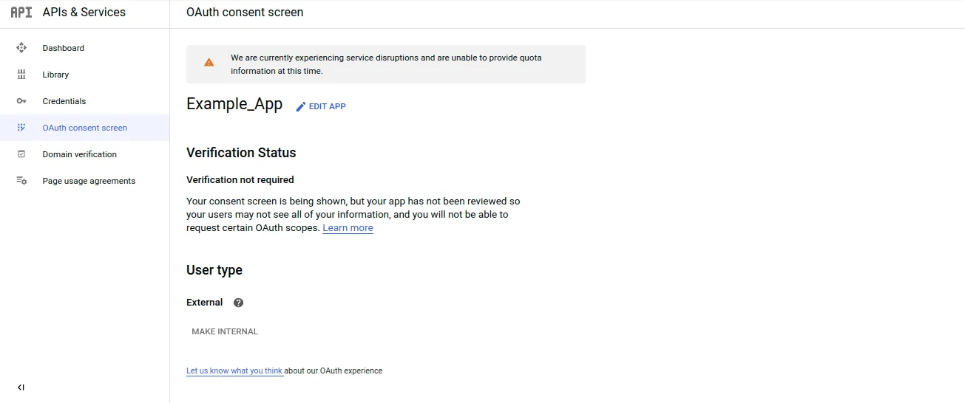Viewport: 965px width, 403px height.
Task: Click the User type heading
Action: [214, 270]
